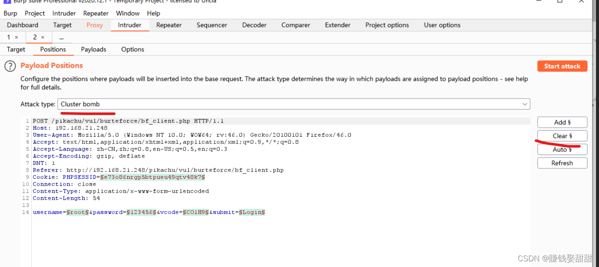Switch to the Proxy tab
Image resolution: width=599 pixels, height=267 pixels.
click(95, 25)
